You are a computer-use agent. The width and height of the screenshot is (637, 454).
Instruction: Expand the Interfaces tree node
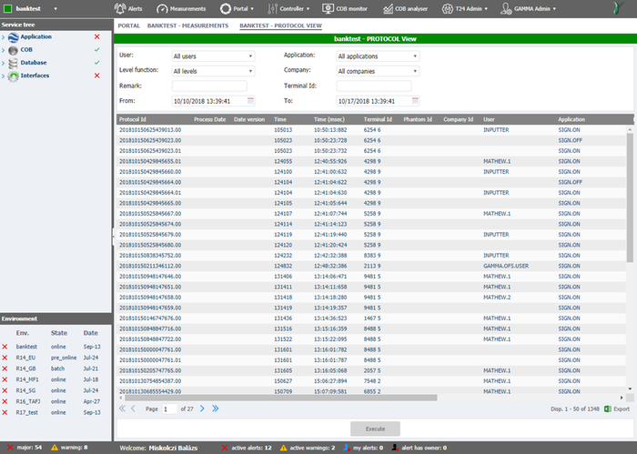point(4,76)
